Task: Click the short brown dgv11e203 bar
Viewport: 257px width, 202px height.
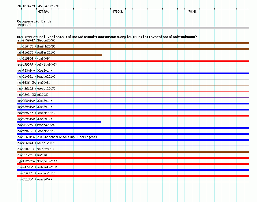Action: pyautogui.click(x=59, y=55)
